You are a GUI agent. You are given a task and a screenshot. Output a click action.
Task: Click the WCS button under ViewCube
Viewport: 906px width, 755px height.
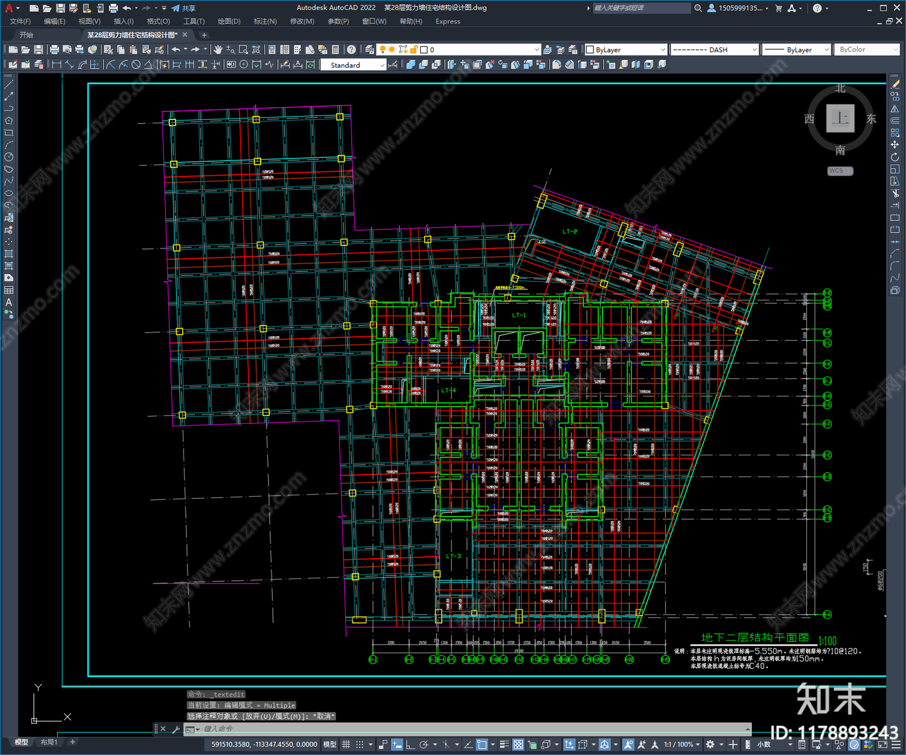coord(840,171)
